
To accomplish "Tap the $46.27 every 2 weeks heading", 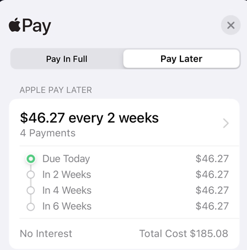I will point(89,118).
